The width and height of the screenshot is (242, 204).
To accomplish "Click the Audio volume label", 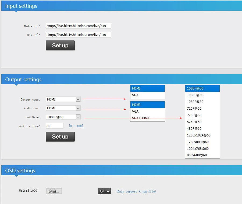I will (30, 126).
